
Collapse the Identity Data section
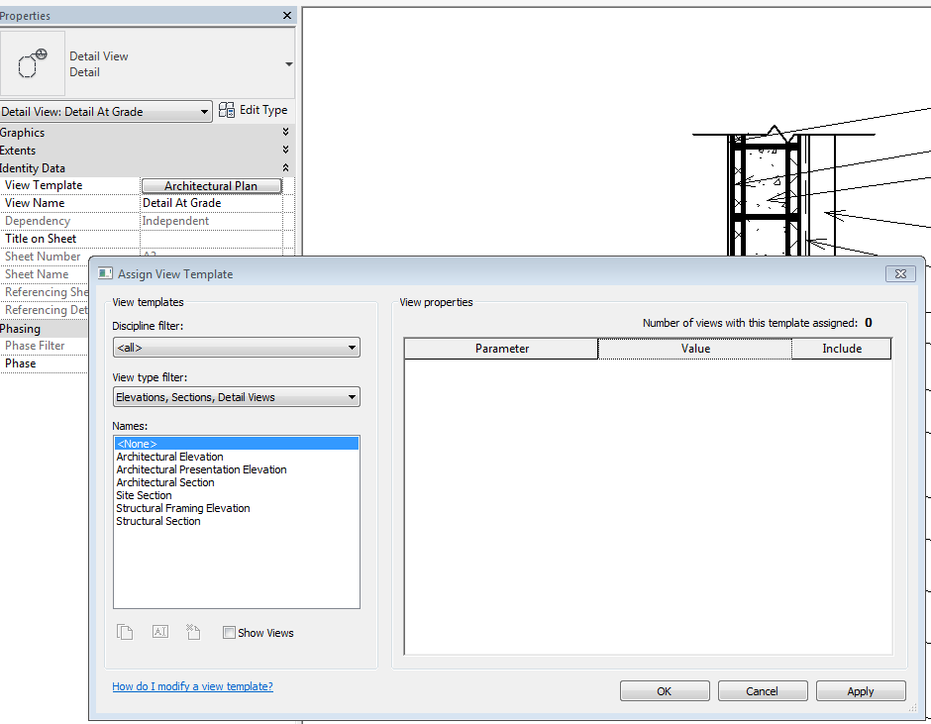[285, 167]
